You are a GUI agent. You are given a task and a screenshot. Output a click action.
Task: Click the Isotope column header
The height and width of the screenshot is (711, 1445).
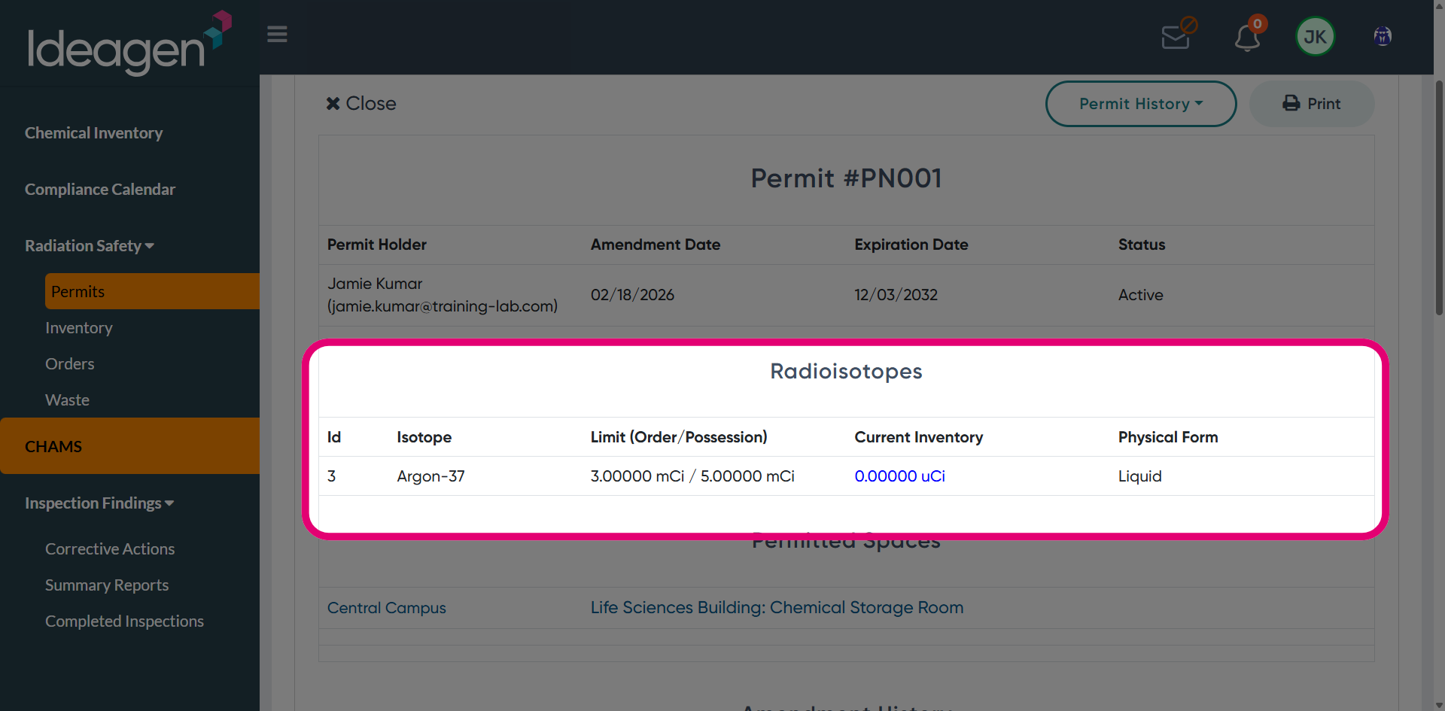click(424, 437)
